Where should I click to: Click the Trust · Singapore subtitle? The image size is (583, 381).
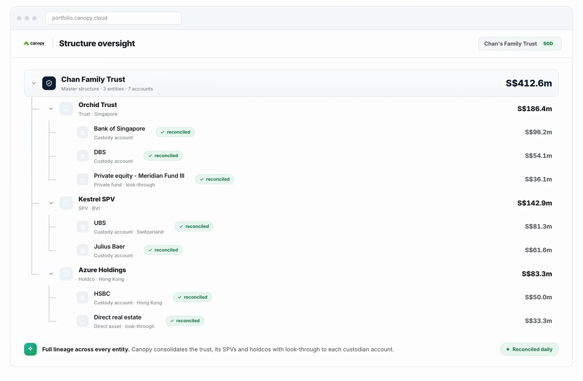[98, 114]
